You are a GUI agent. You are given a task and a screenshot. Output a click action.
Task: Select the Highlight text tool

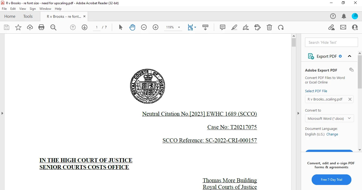[x=234, y=27]
